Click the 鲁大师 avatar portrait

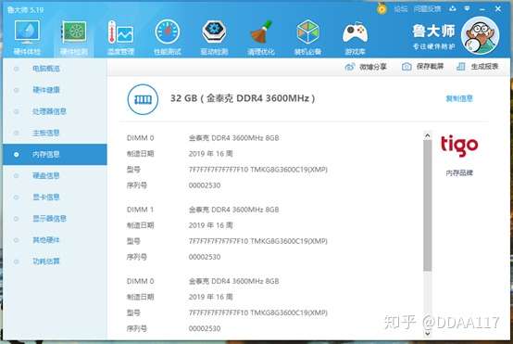pyautogui.click(x=480, y=35)
